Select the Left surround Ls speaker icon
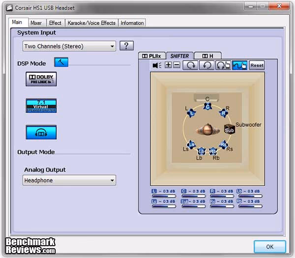 coord(191,144)
